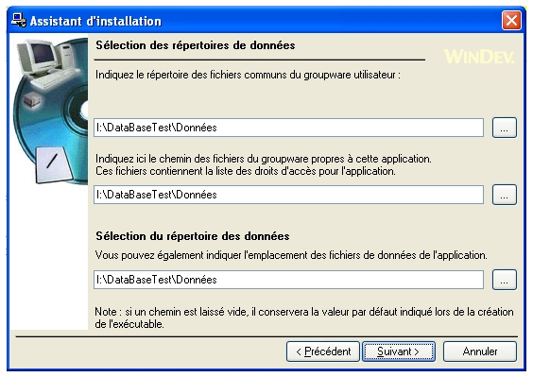Click the Note text about empty paths
The height and width of the screenshot is (377, 533).
click(x=304, y=317)
